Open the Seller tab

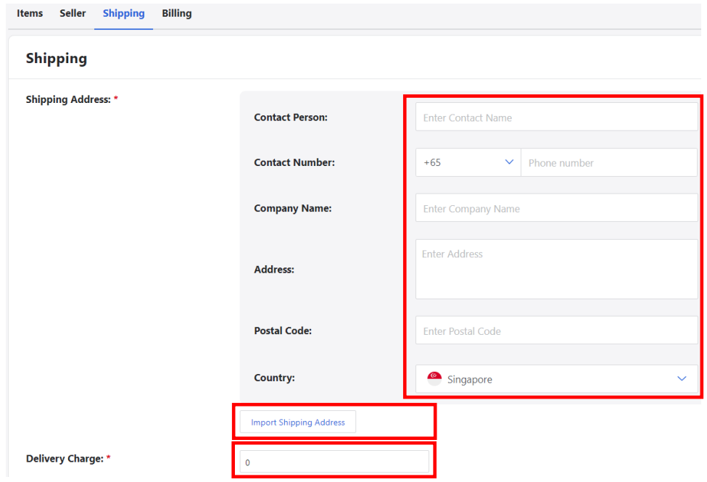coord(73,14)
